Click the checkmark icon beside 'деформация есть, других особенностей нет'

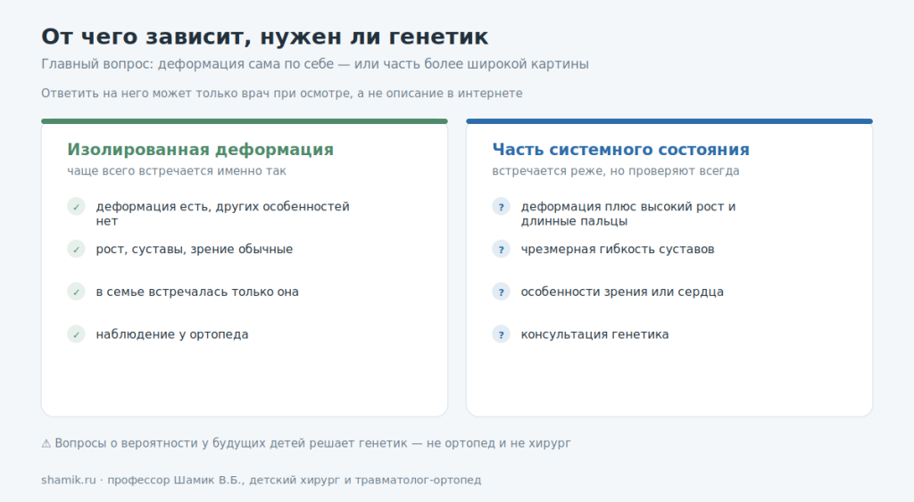click(x=76, y=207)
